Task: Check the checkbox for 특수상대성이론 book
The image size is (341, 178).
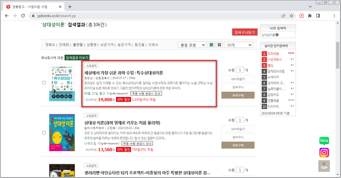Action: click(x=44, y=83)
